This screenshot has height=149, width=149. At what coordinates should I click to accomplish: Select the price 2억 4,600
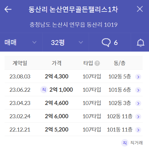(56, 103)
